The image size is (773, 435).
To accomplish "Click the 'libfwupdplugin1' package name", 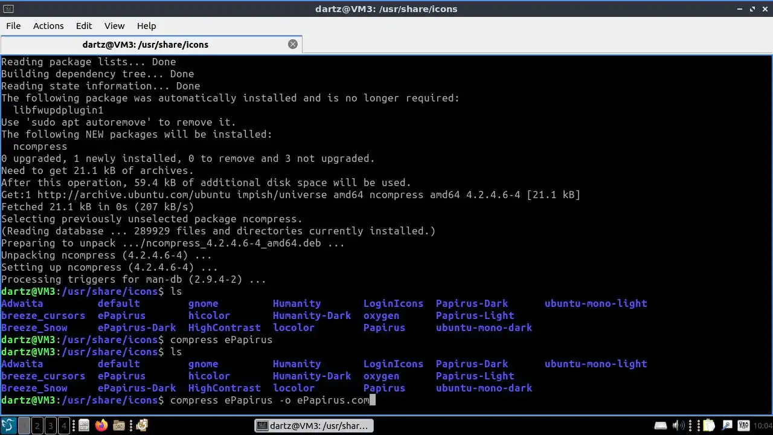I will (x=58, y=110).
